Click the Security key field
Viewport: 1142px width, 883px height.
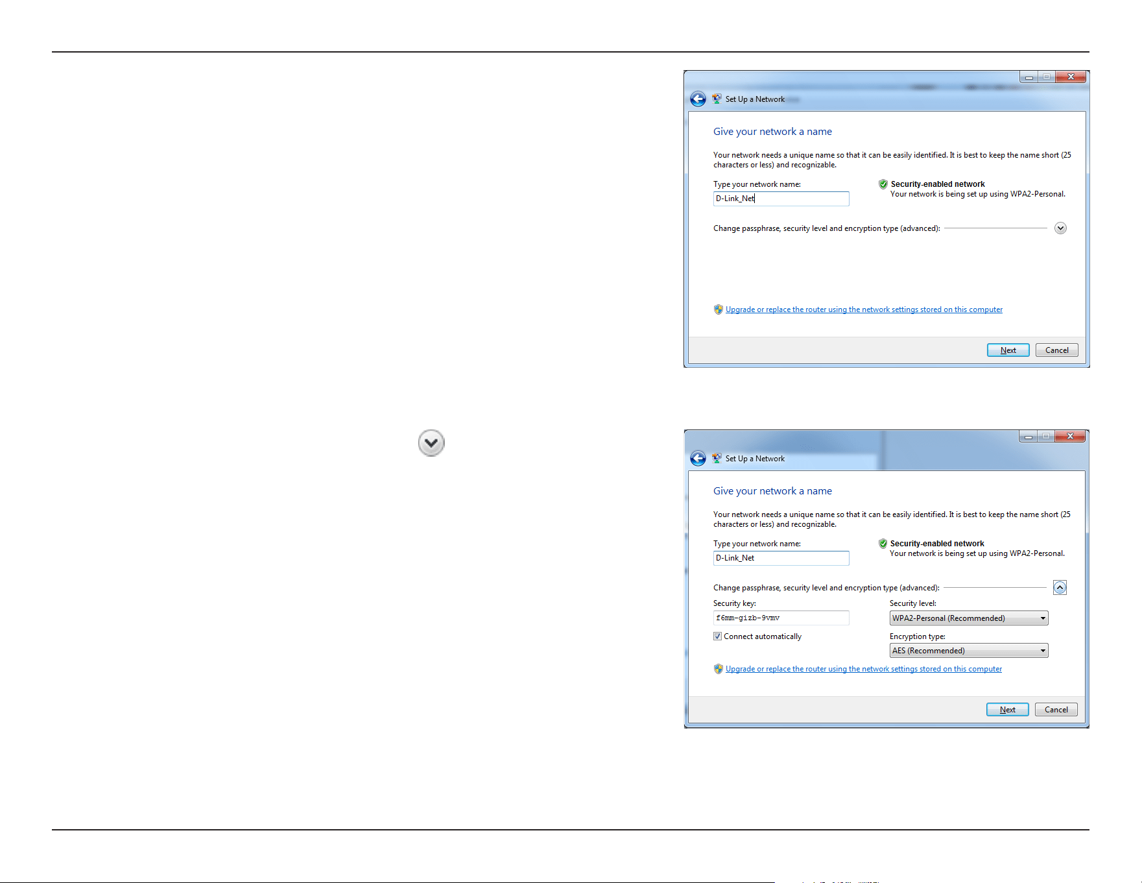[x=781, y=618]
